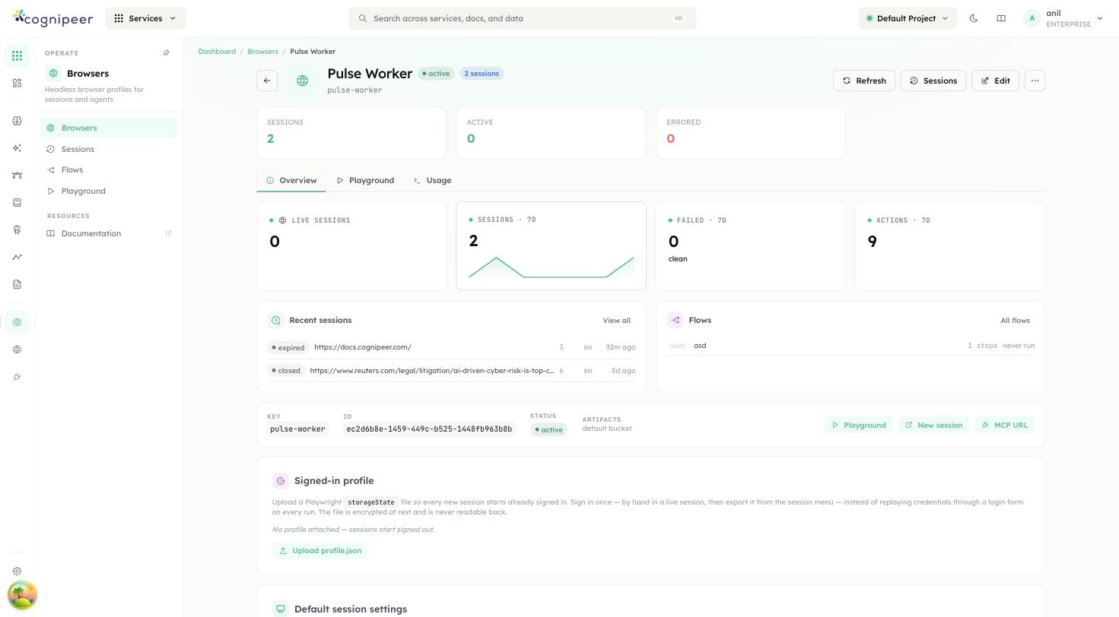This screenshot has width=1119, height=617.
Task: Click the analytics trend icon in left rail
Action: point(17,257)
